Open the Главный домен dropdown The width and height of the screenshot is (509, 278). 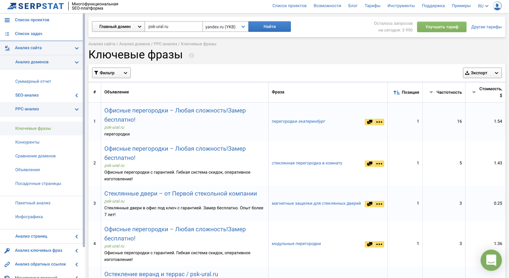[x=118, y=27]
